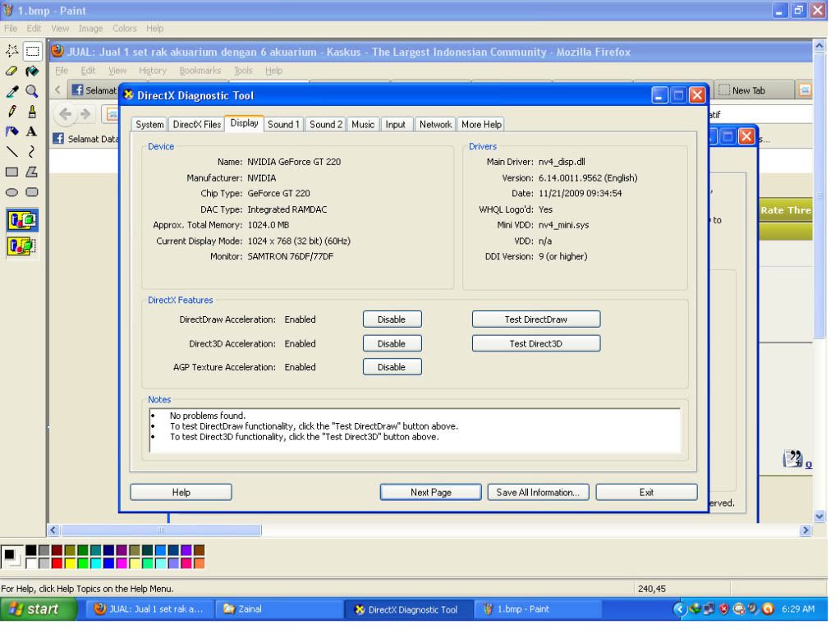Switch to the Sound 1 tab in DirectX tool
This screenshot has width=840, height=634.
[x=283, y=124]
